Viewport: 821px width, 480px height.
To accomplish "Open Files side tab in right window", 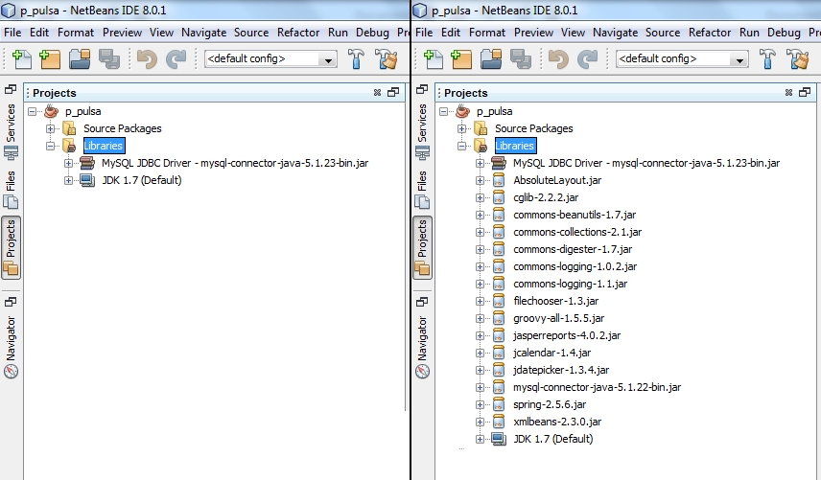I will click(423, 189).
